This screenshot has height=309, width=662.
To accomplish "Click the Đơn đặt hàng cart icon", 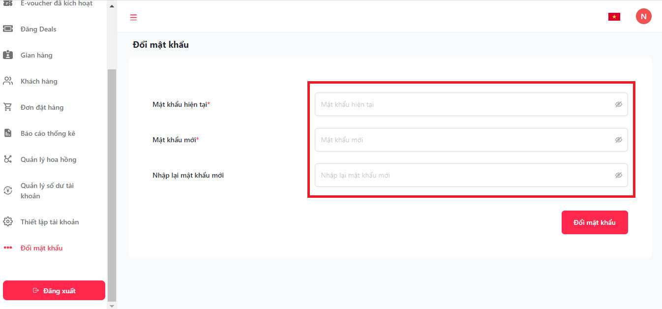I will (8, 107).
